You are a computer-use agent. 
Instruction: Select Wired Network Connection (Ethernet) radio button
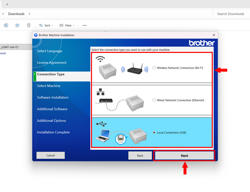click(154, 100)
